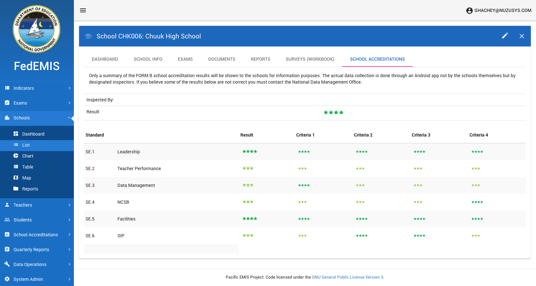The image size is (536, 286).
Task: Open the Reports folder icon
Action: pyautogui.click(x=16, y=189)
